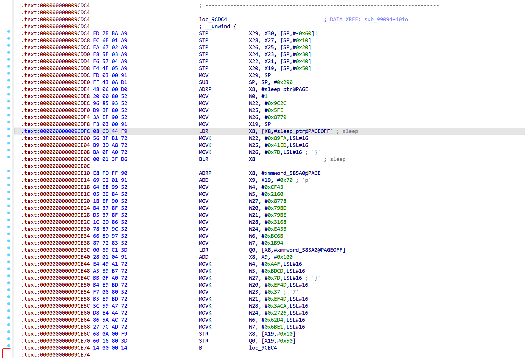Viewport: 525px width, 358px height.
Task: Jump to loc_9CEC4 branch target
Action: [x=263, y=348]
